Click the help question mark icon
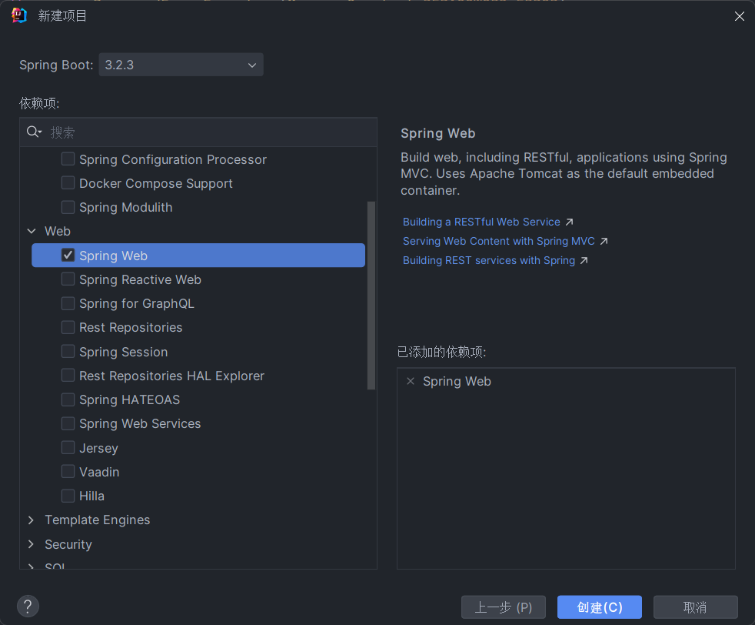This screenshot has height=625, width=755. tap(28, 606)
